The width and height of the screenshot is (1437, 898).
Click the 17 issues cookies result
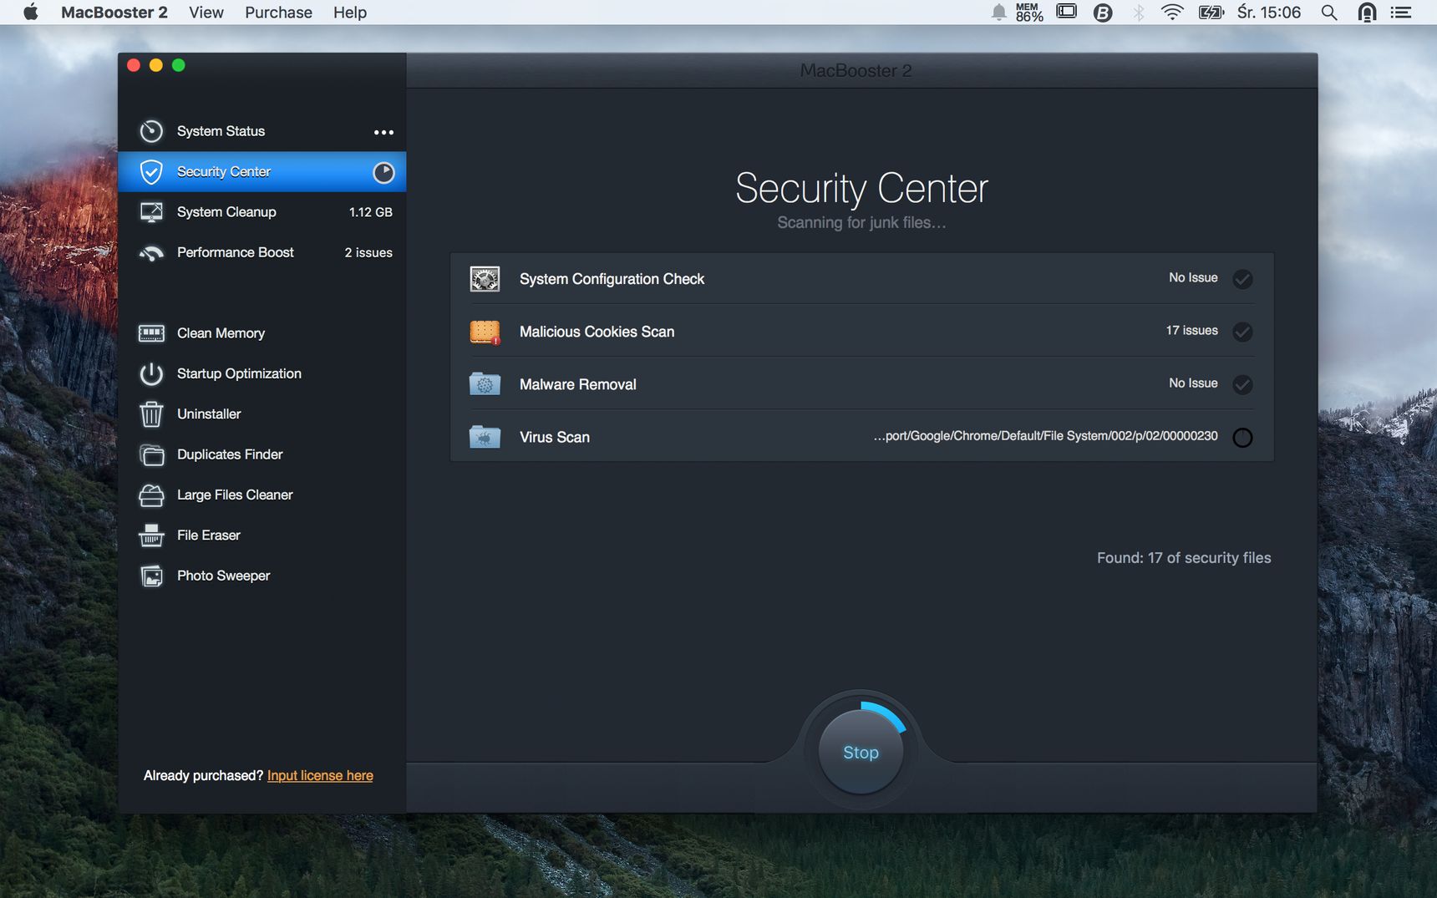(1192, 331)
